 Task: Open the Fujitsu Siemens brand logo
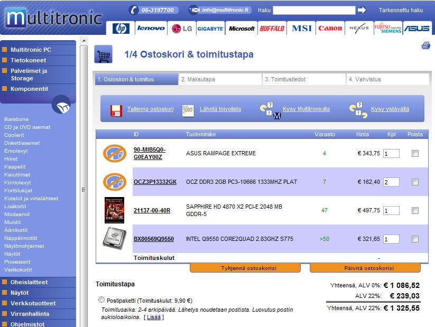pos(388,28)
